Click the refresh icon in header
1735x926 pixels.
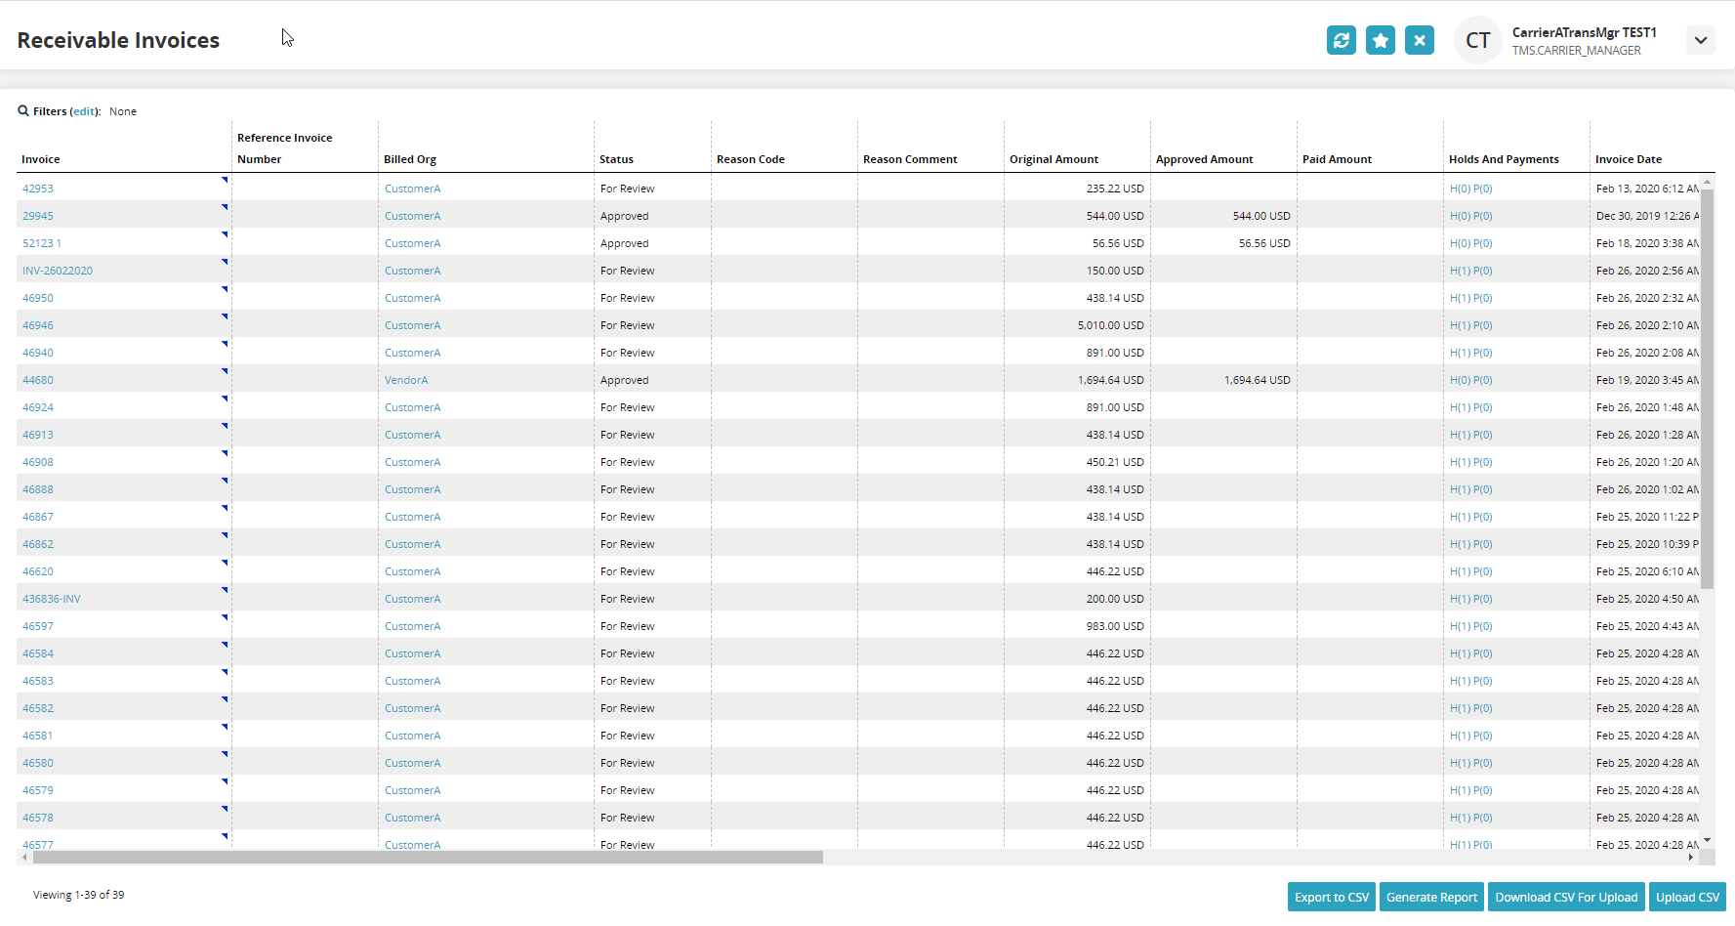tap(1341, 40)
